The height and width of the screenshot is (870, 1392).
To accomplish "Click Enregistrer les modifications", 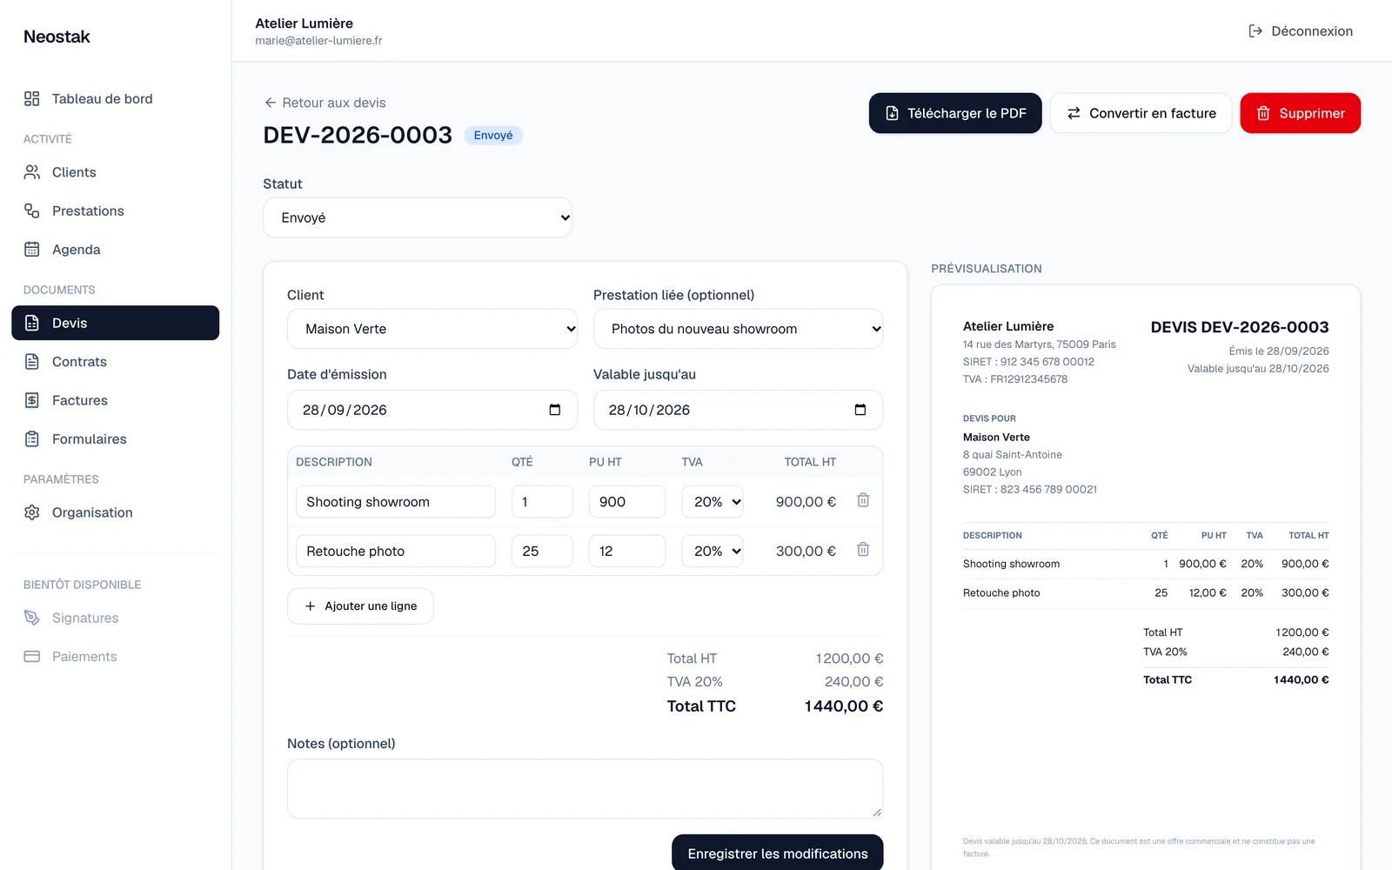I will 778,853.
